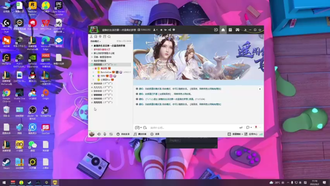Expand the sub-channel just below 小跟朵Too
Screen dimensions: 330x186
[x=92, y=83]
